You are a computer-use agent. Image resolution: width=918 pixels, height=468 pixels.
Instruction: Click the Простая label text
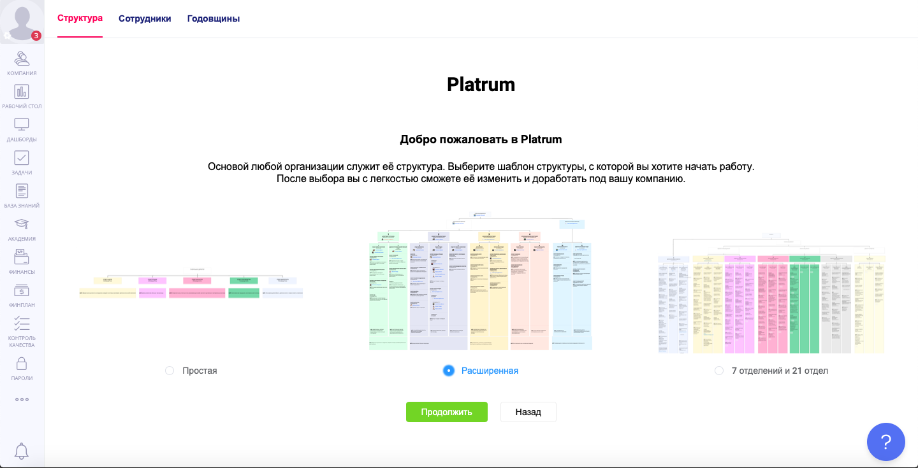point(200,371)
